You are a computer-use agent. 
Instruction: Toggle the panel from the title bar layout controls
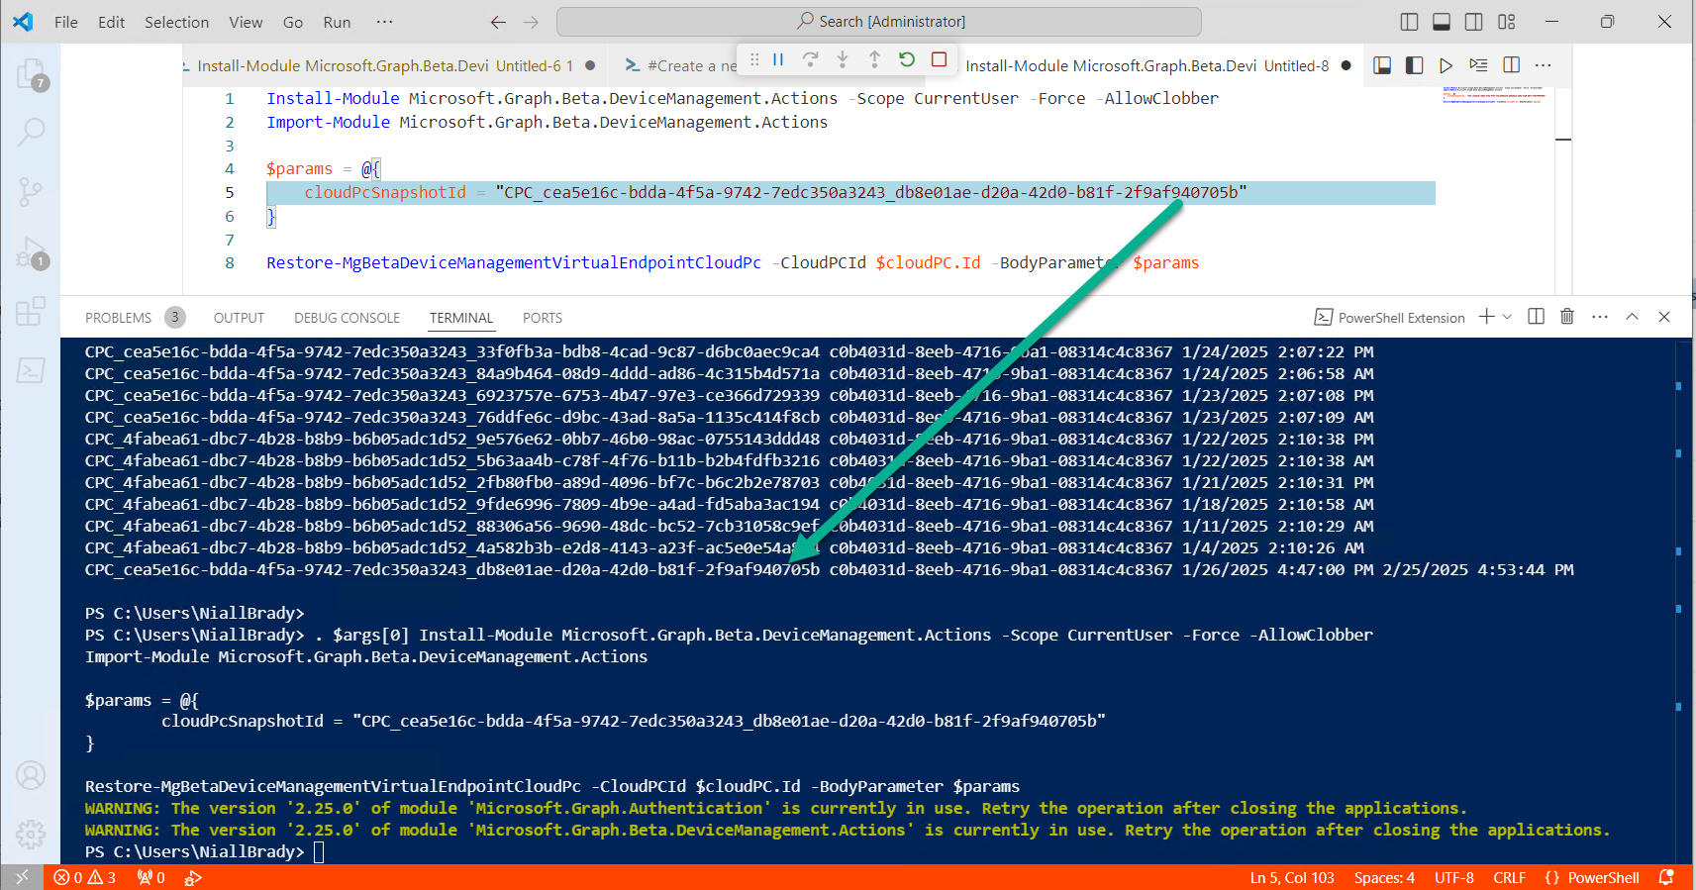pos(1442,22)
